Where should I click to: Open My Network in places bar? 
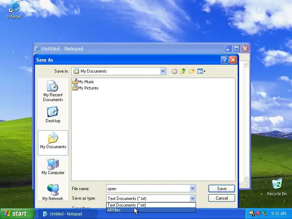(53, 192)
